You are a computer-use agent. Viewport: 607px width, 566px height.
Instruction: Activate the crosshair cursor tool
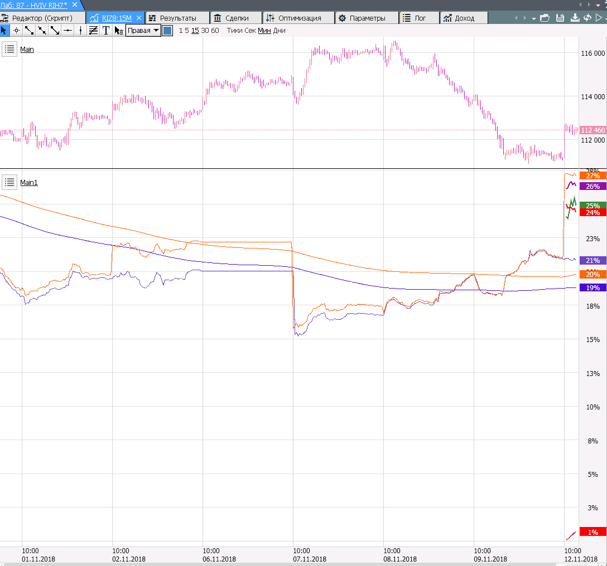point(16,30)
